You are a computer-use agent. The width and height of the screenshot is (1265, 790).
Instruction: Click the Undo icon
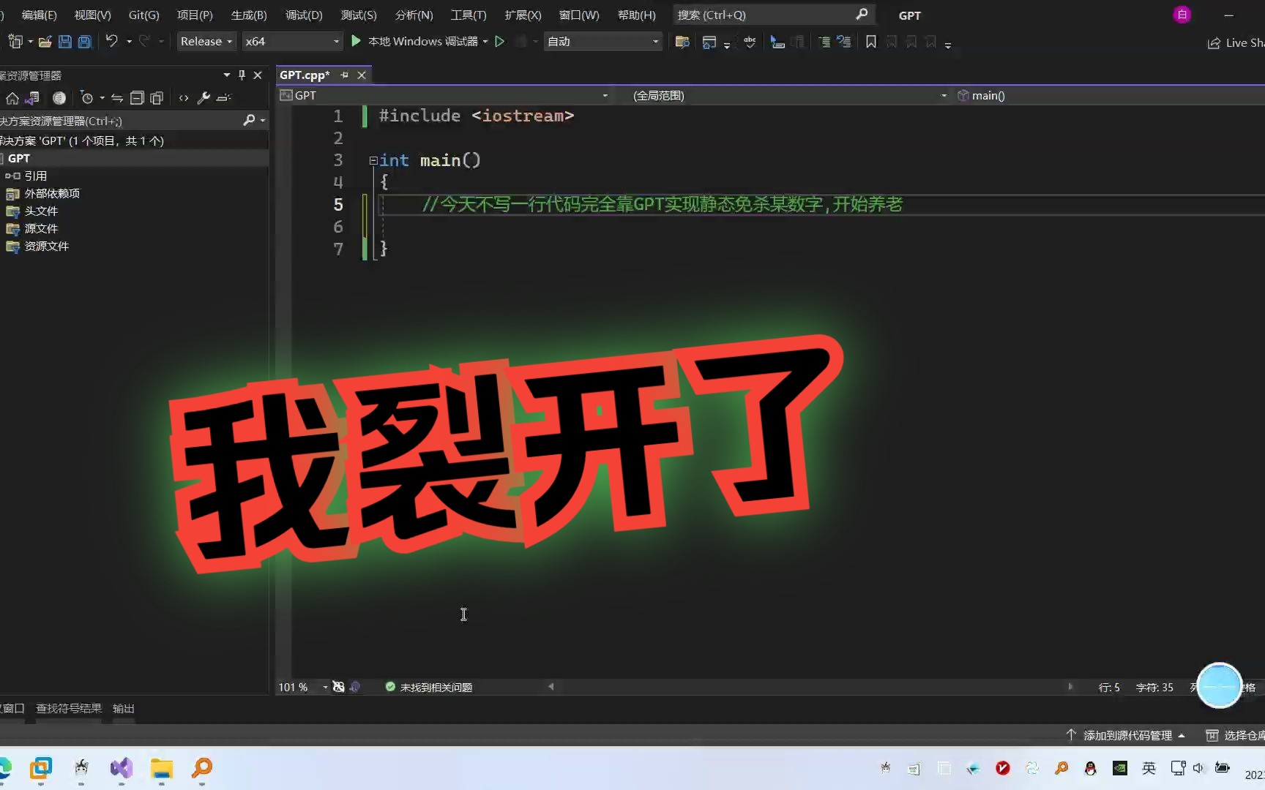(111, 42)
